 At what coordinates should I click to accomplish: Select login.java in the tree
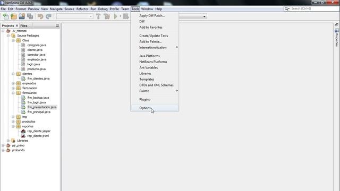tap(33, 64)
